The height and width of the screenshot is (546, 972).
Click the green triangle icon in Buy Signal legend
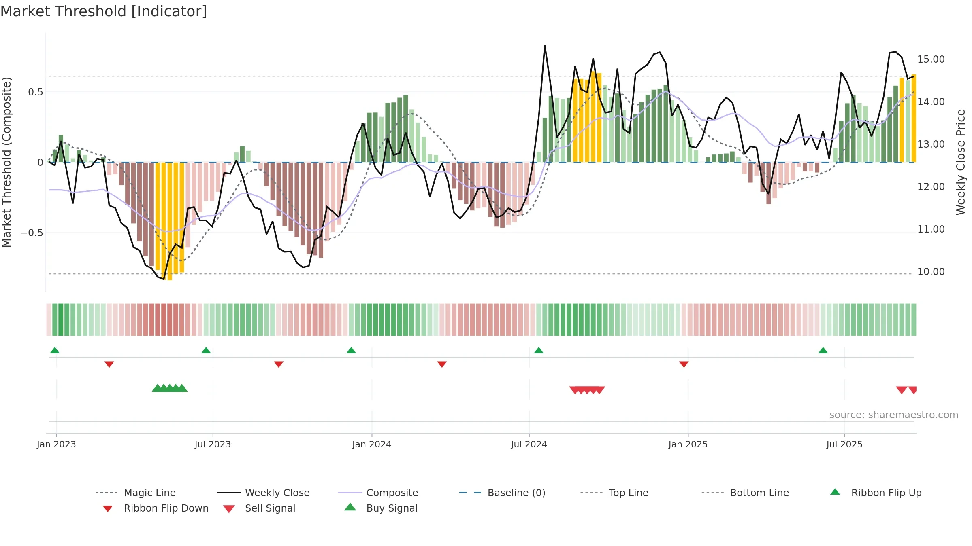click(350, 507)
